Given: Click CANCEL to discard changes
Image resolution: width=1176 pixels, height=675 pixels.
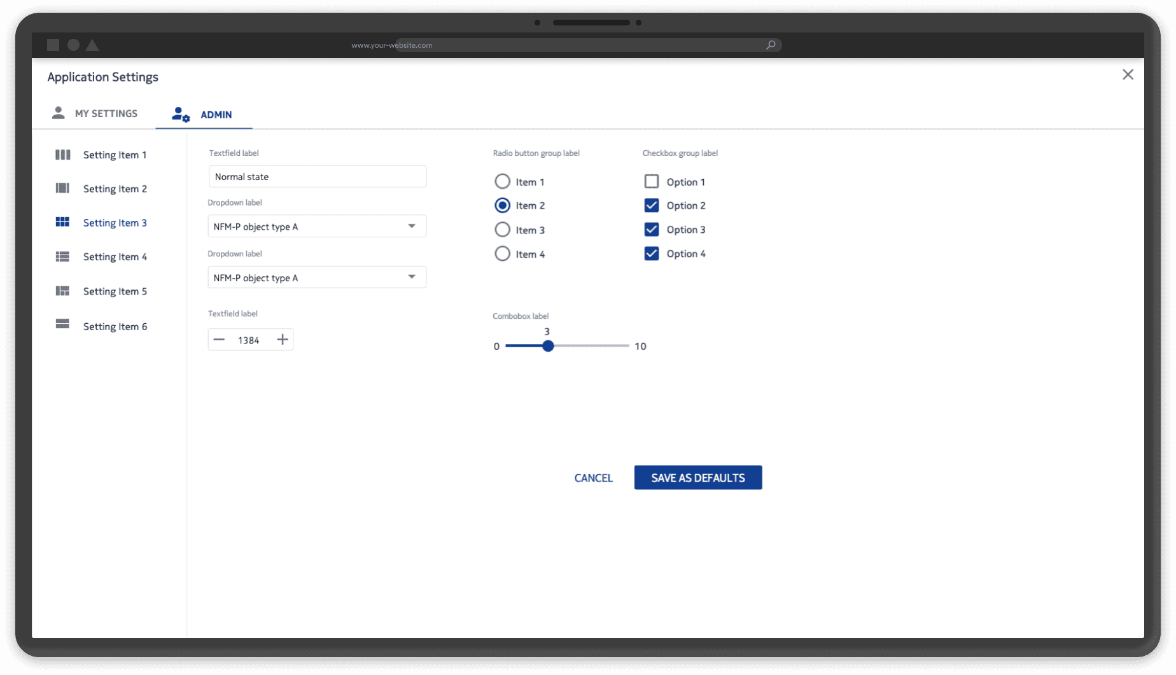Looking at the screenshot, I should point(593,477).
